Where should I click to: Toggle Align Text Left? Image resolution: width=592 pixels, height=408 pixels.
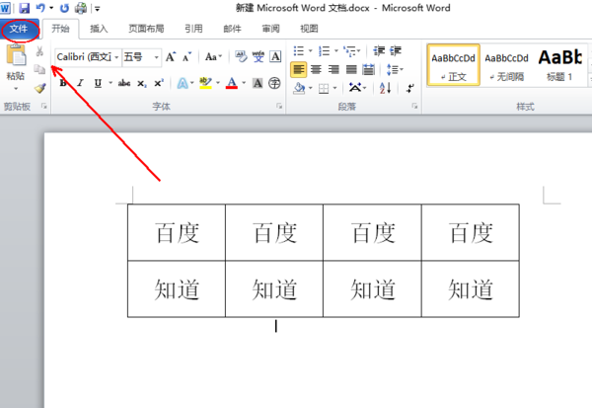point(298,69)
